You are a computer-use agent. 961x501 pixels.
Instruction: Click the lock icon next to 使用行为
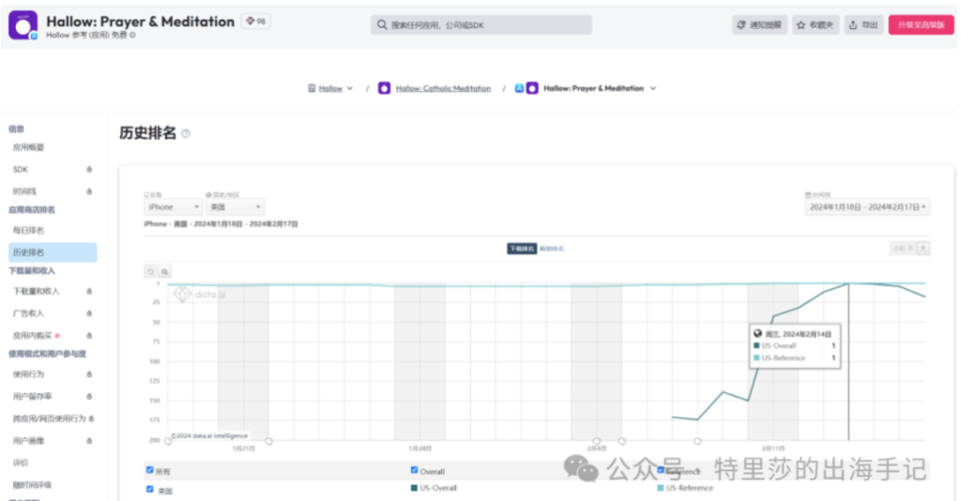click(x=89, y=373)
